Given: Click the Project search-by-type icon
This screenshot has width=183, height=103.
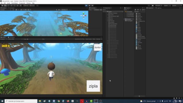Looking at the screenshot, I should click(136, 10).
